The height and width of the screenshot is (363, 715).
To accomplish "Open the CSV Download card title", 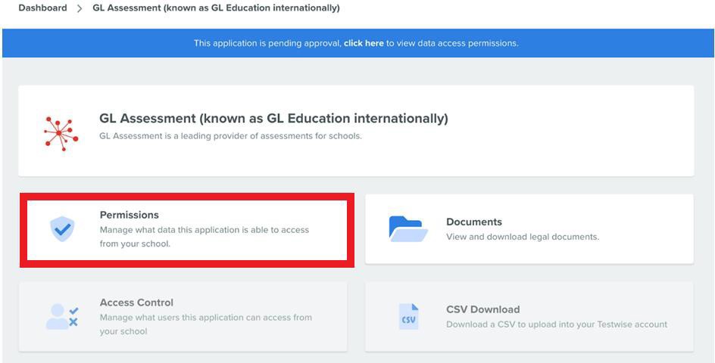I will pyautogui.click(x=483, y=309).
